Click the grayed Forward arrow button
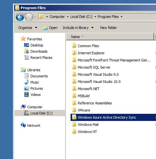 click(29, 17)
